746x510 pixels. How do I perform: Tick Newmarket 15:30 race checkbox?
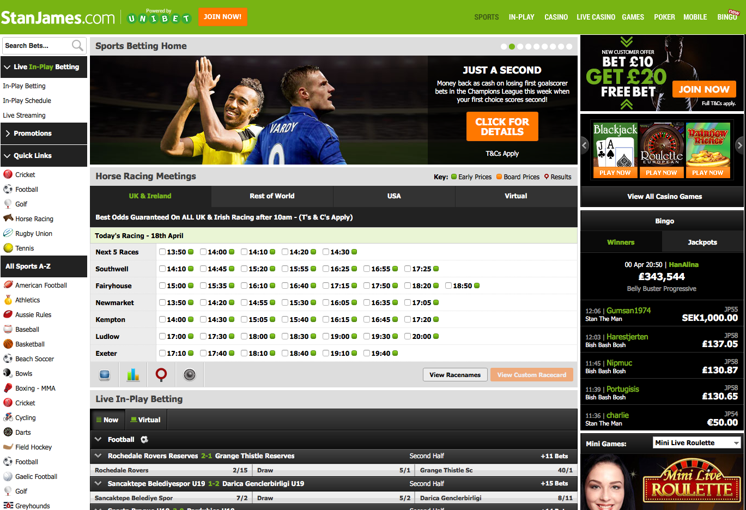[x=285, y=302]
